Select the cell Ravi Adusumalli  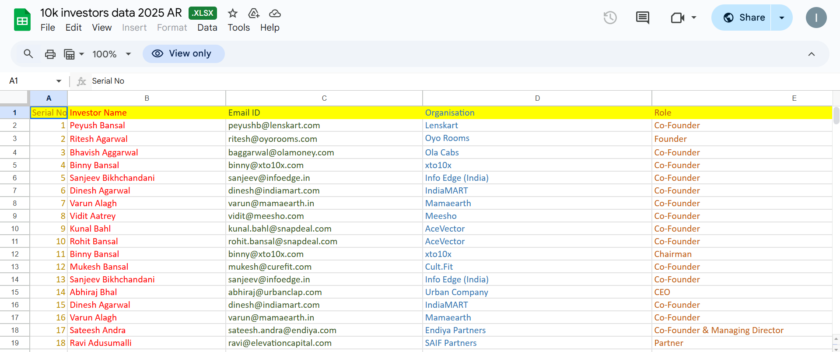147,343
